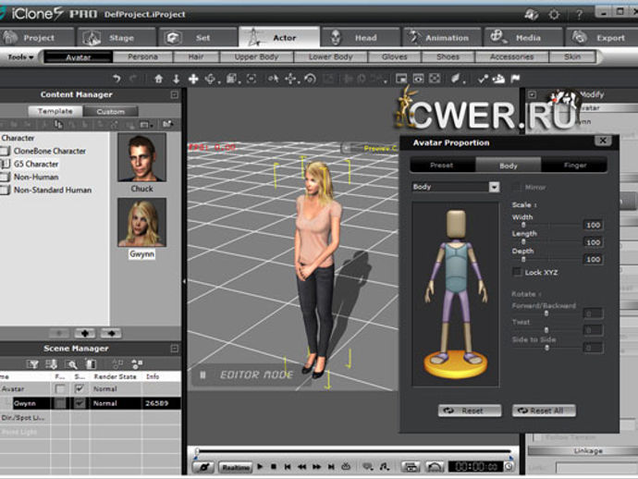Viewport: 638px width, 479px height.
Task: Select the Chuck avatar thumbnail
Action: [142, 157]
